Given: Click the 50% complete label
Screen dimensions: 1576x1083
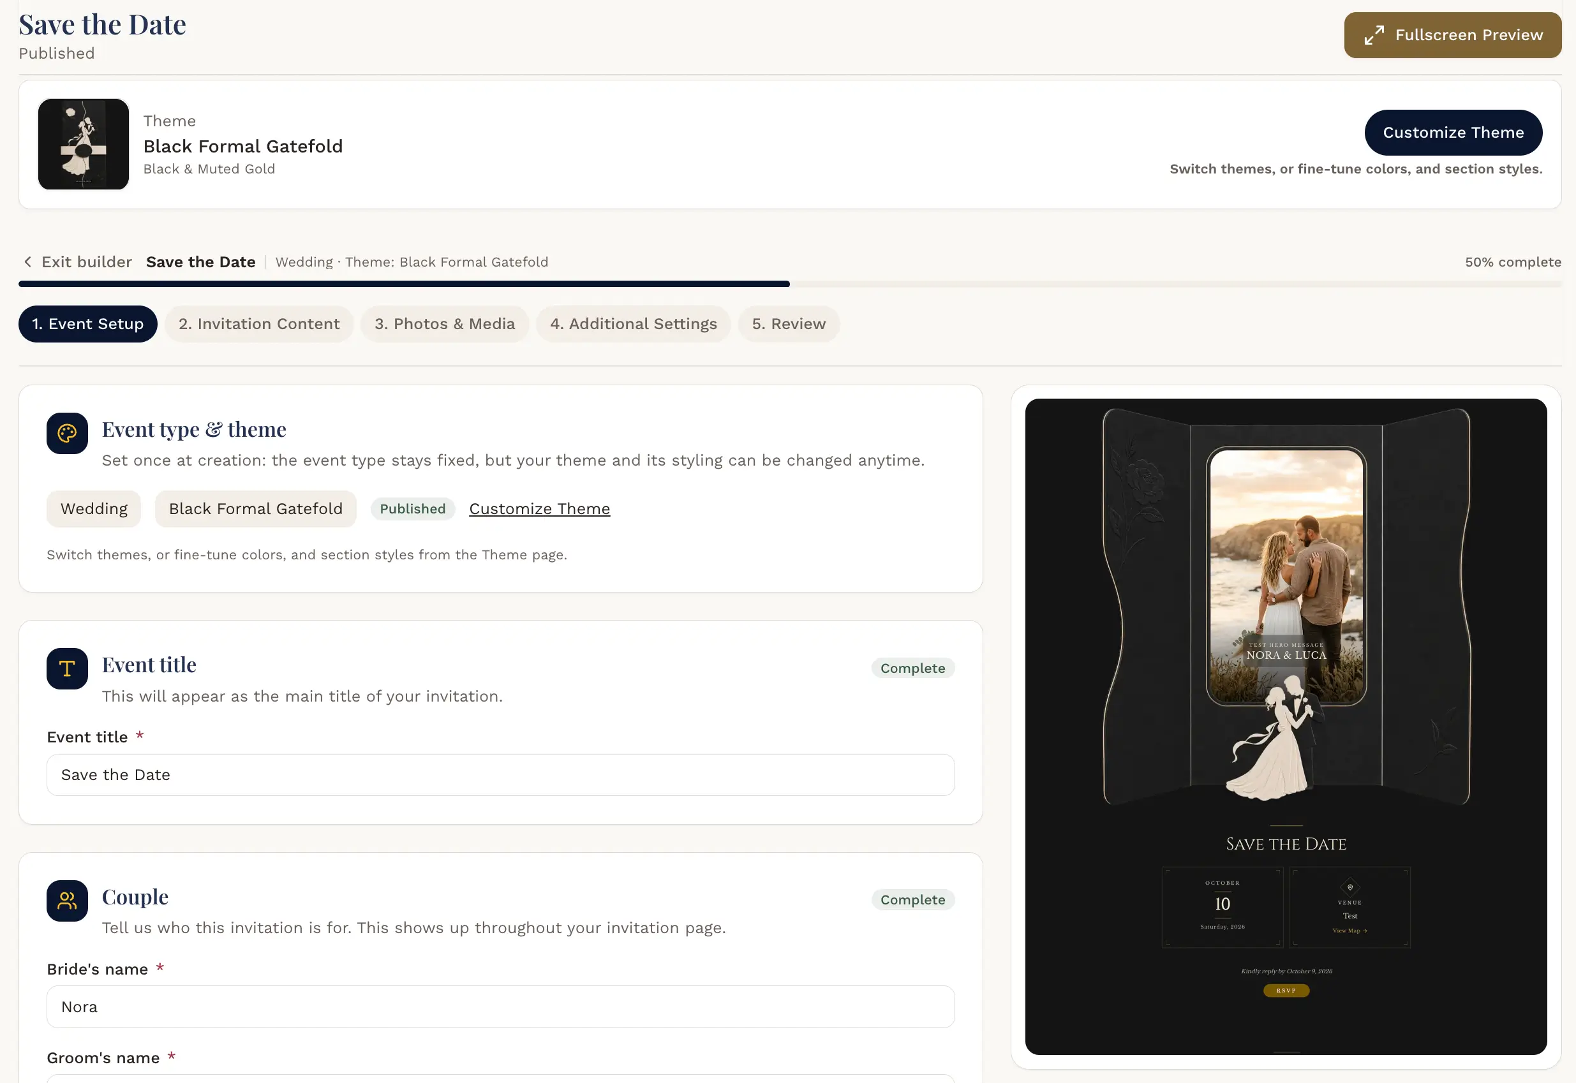Looking at the screenshot, I should pos(1513,262).
